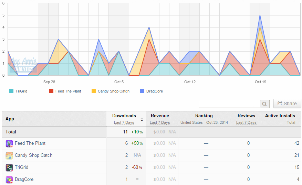
Task: Open Candy Shop Catch app link
Action: (33, 155)
